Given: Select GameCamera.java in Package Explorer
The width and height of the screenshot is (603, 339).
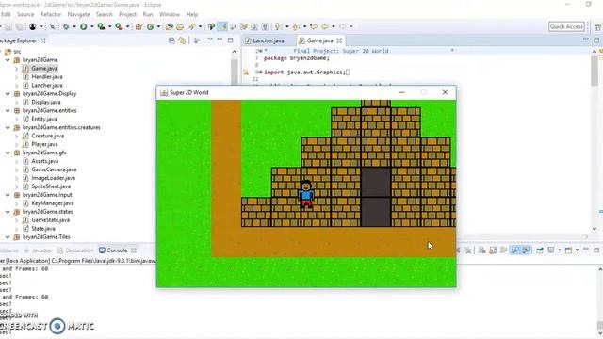Looking at the screenshot, I should click(x=54, y=169).
